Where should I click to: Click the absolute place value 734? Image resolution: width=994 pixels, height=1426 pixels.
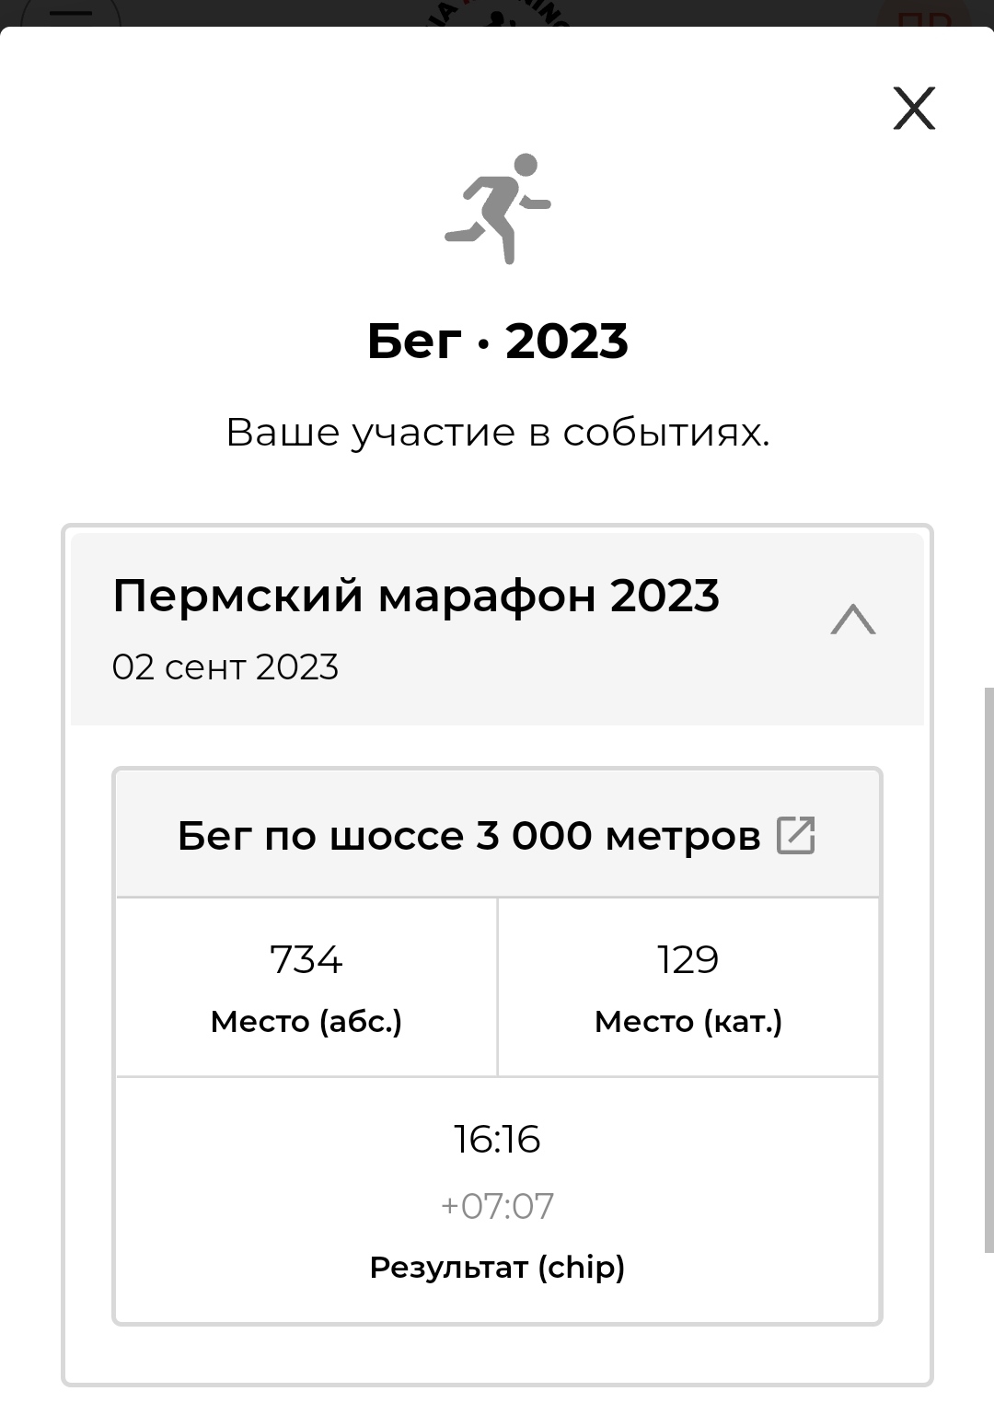pyautogui.click(x=306, y=959)
